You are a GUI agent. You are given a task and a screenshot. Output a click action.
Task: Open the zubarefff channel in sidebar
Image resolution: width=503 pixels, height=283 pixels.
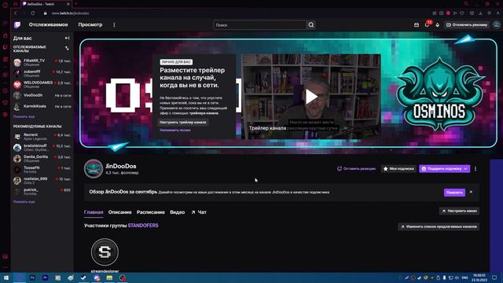point(42,73)
